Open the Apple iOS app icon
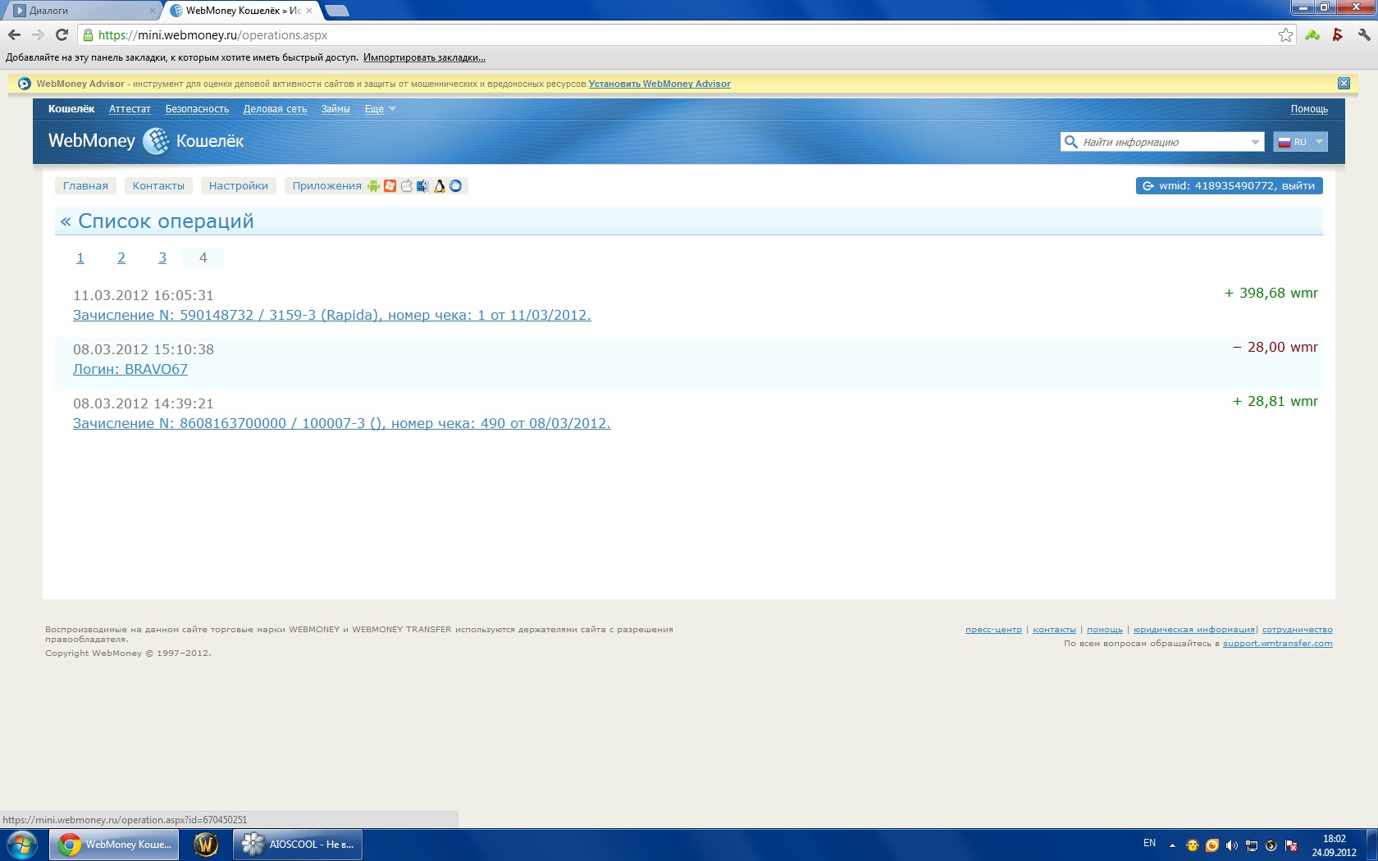Screen dimensions: 1378x861 click(x=407, y=186)
